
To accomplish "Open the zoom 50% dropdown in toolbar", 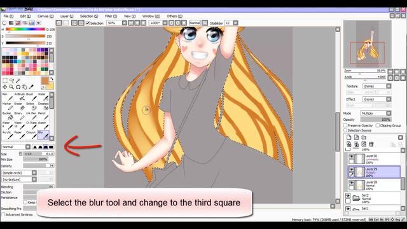I will point(117,23).
